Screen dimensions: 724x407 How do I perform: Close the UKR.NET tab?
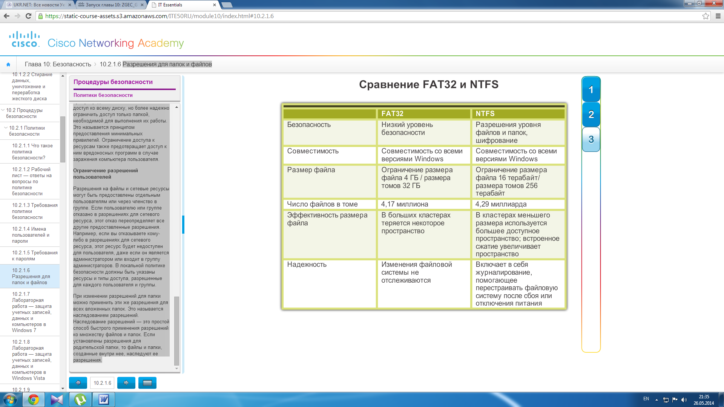coord(70,5)
